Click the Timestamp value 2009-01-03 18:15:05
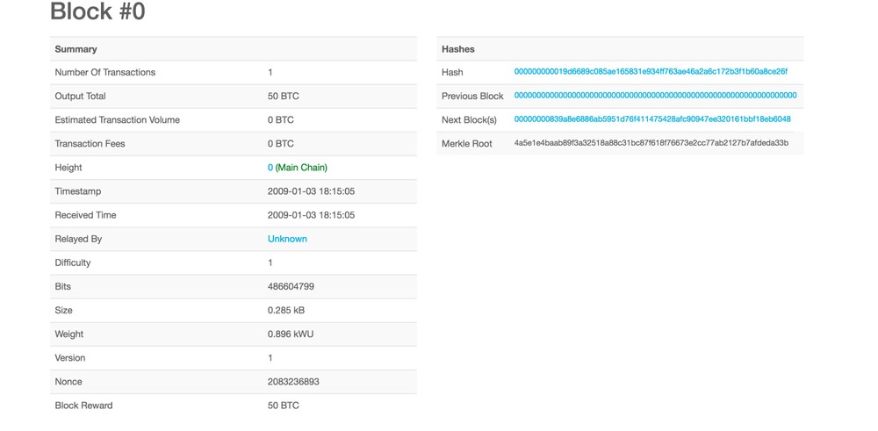The image size is (878, 431). [312, 191]
